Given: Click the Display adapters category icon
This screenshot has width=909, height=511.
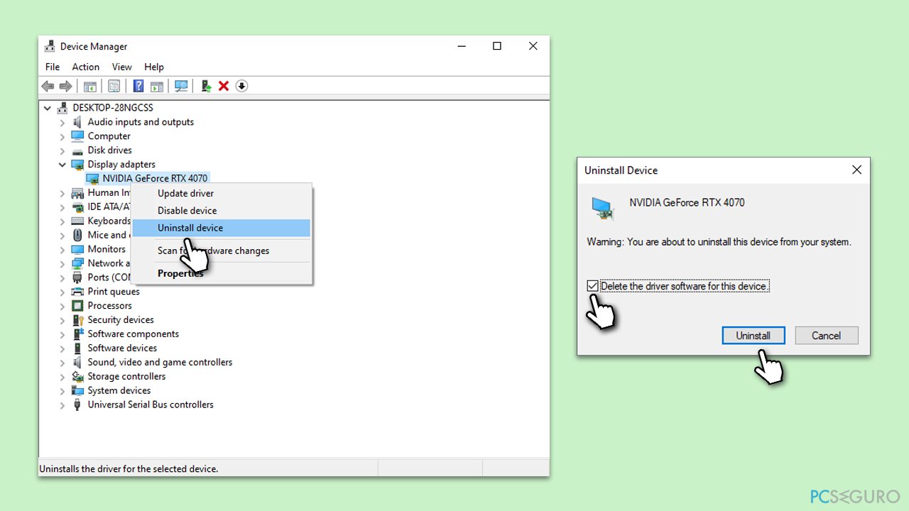Looking at the screenshot, I should [x=77, y=165].
